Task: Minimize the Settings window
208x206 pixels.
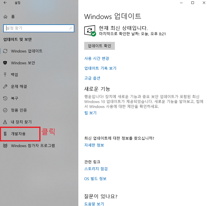Action: (181, 3)
